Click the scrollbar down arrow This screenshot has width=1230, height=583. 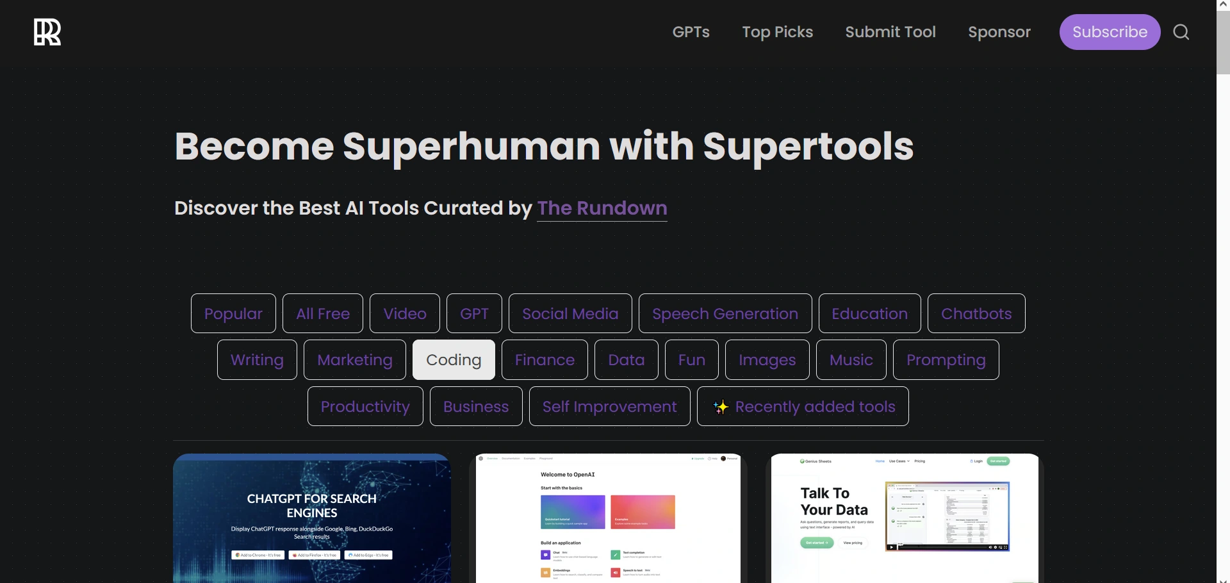(x=1223, y=580)
